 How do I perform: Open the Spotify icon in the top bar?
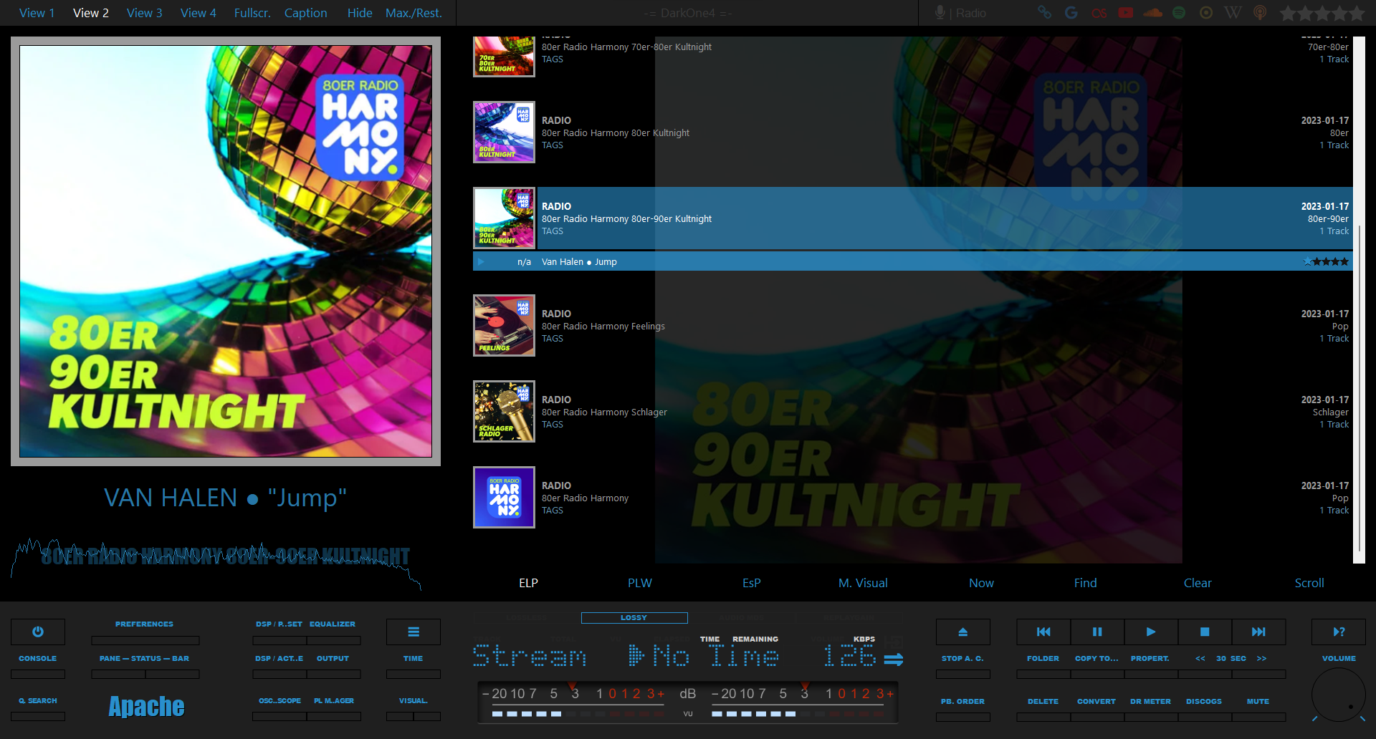[x=1179, y=13]
